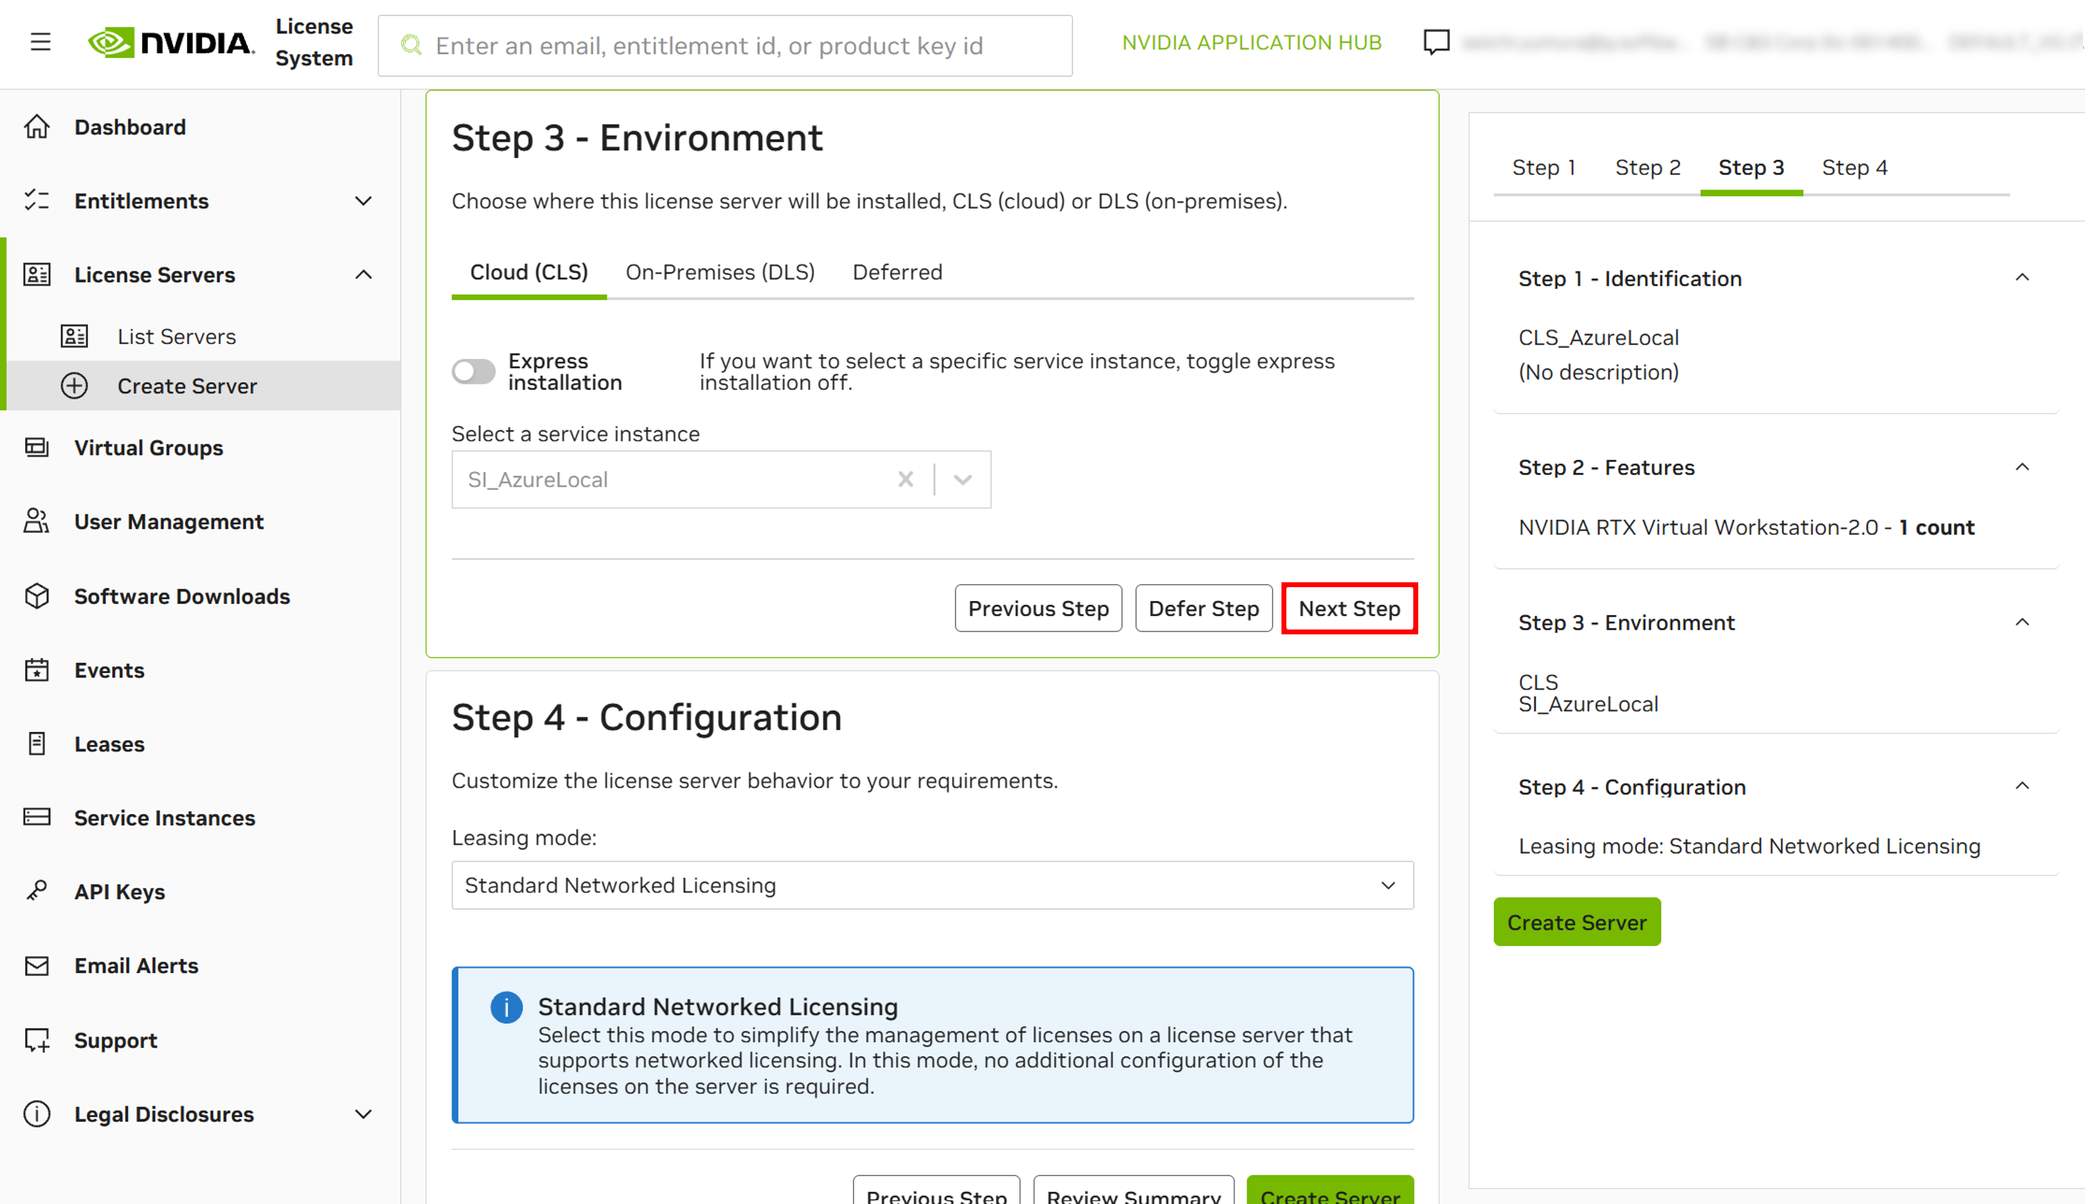The height and width of the screenshot is (1204, 2085).
Task: Expand the Legal Disclosures chevron
Action: click(x=363, y=1114)
